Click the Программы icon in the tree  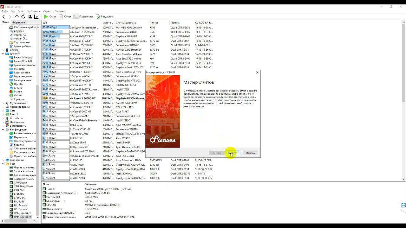(x=7, y=122)
